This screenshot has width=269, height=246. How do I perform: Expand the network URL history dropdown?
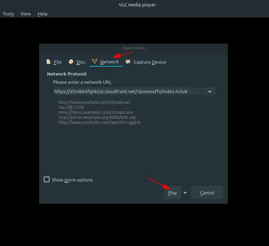coord(210,92)
